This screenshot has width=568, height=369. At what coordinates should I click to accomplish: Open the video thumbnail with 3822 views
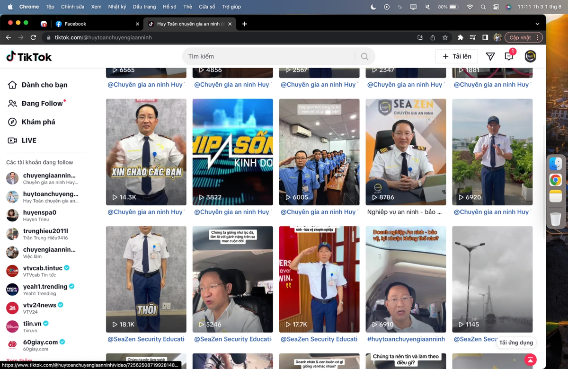point(233,152)
